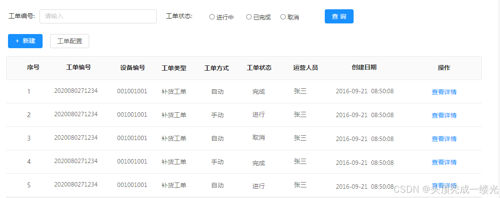This screenshot has width=500, height=198.
Task: Click 张三 in row 1
Action: pos(300,91)
